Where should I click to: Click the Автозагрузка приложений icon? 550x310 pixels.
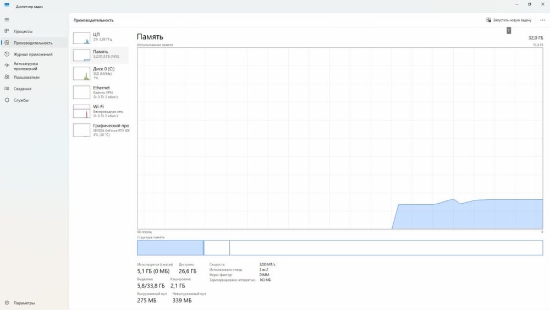[x=7, y=66]
